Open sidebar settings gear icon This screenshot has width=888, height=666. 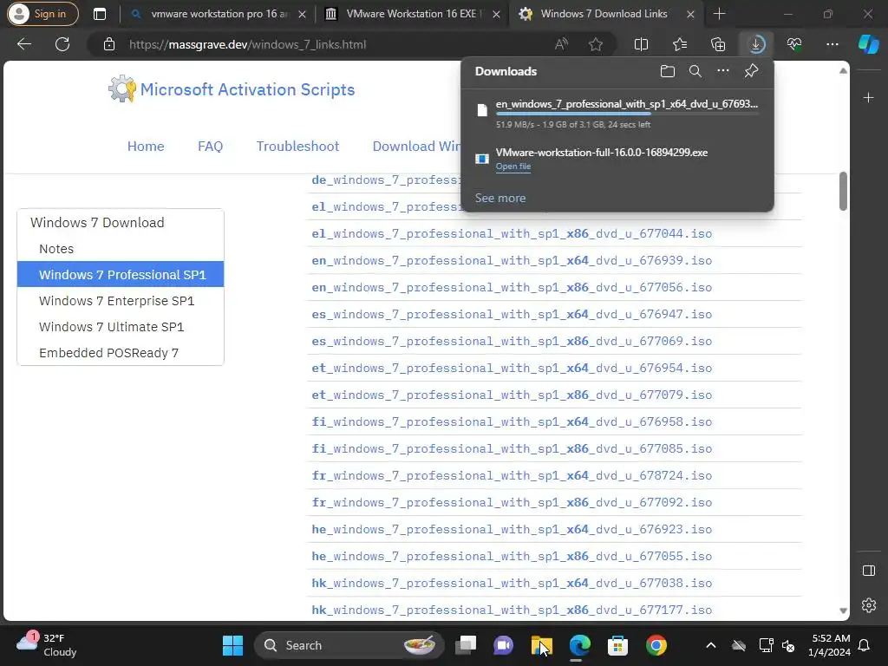(x=868, y=605)
